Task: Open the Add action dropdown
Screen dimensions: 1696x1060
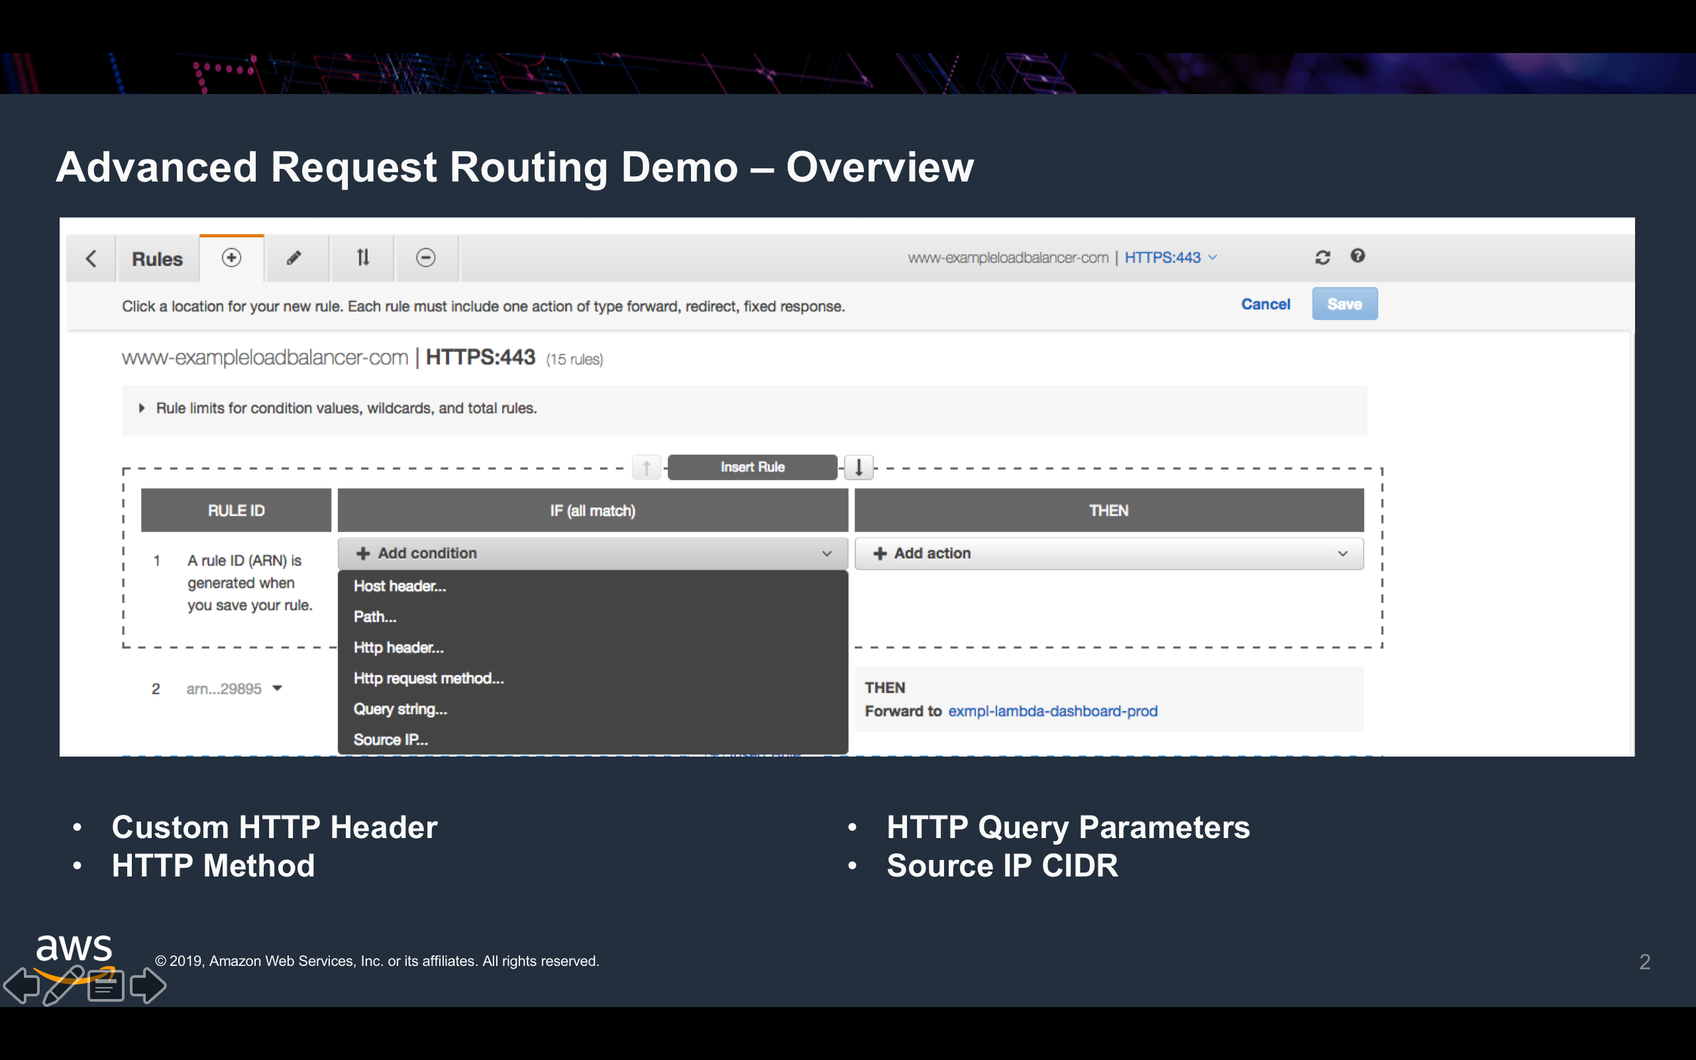Action: [x=1109, y=553]
